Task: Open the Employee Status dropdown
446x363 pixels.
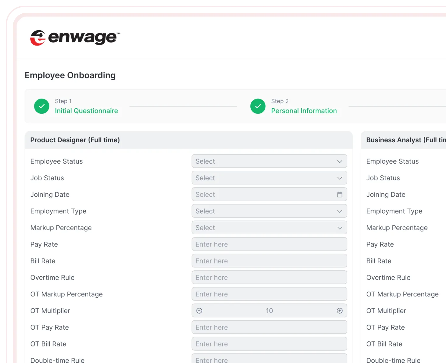Action: pyautogui.click(x=269, y=161)
